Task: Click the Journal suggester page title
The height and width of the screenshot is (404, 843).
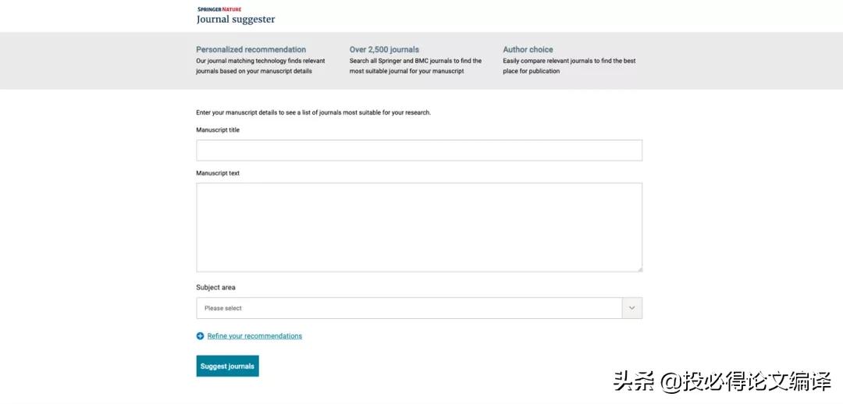Action: tap(236, 19)
